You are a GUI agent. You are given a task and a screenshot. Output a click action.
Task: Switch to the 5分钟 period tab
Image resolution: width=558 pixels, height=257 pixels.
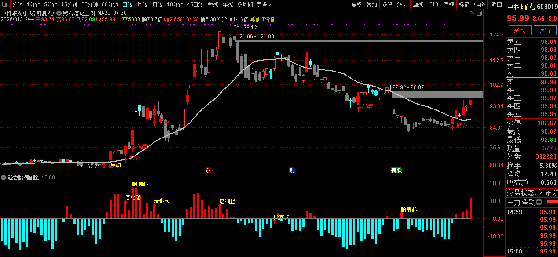[x=51, y=4]
